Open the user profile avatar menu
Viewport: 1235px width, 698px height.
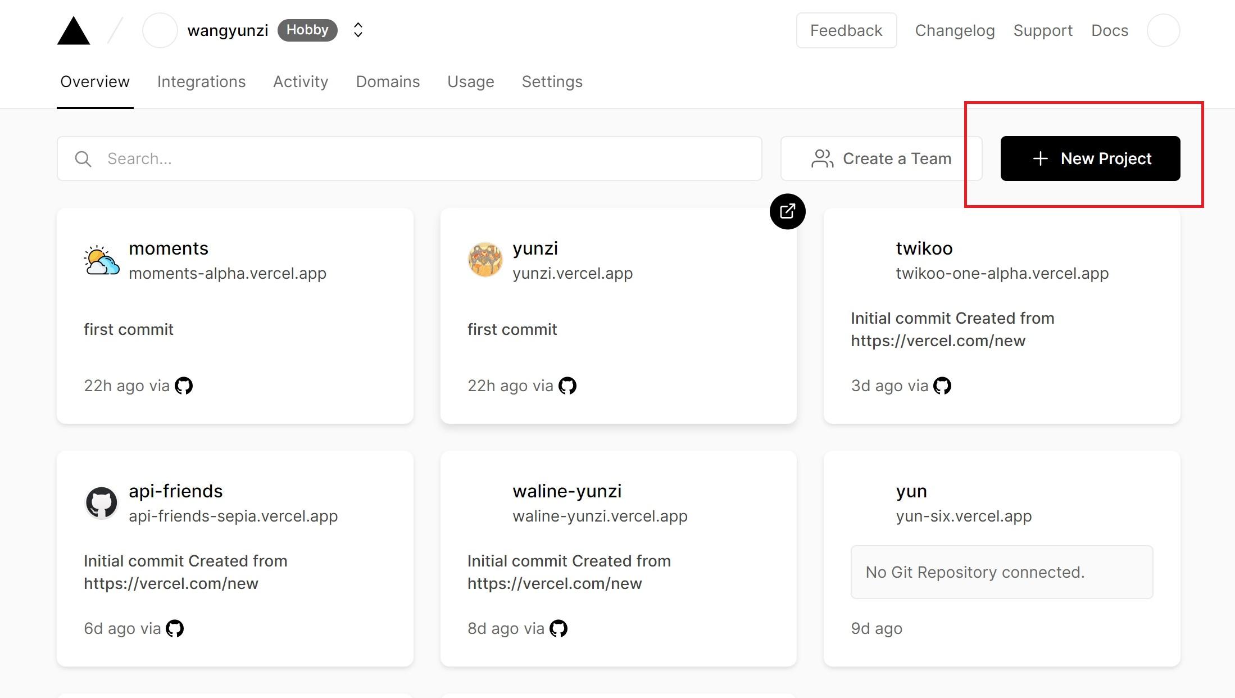point(1163,30)
